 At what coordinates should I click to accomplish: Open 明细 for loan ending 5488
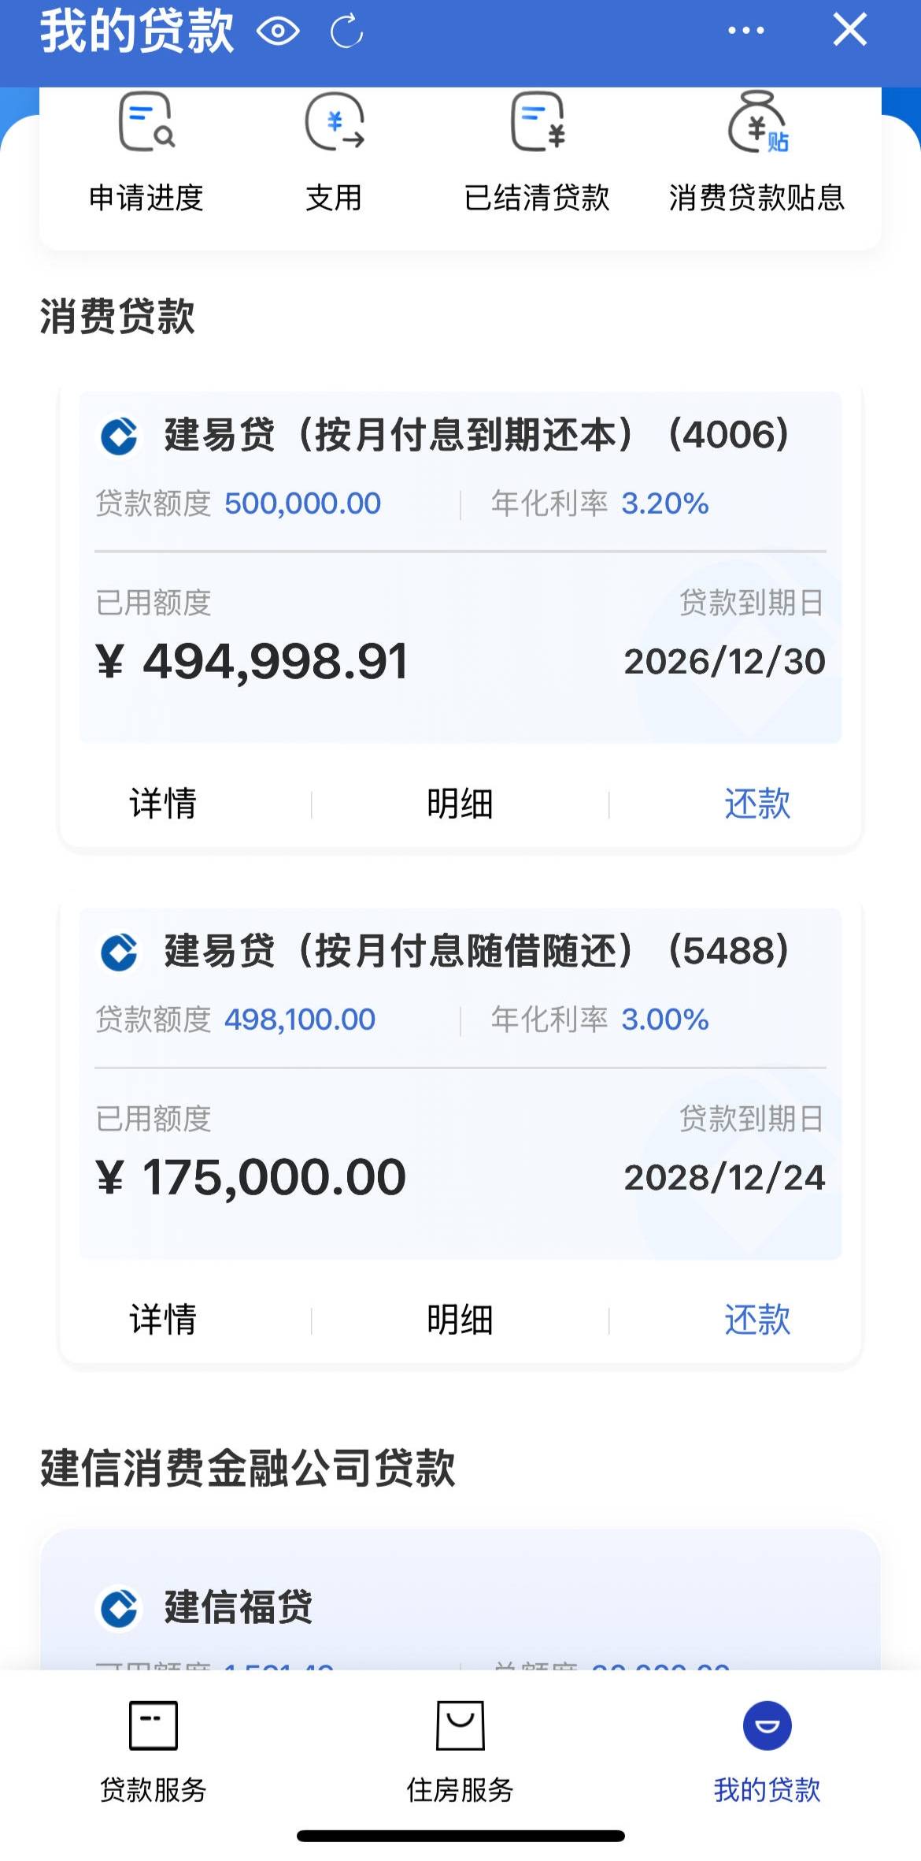tap(460, 1320)
